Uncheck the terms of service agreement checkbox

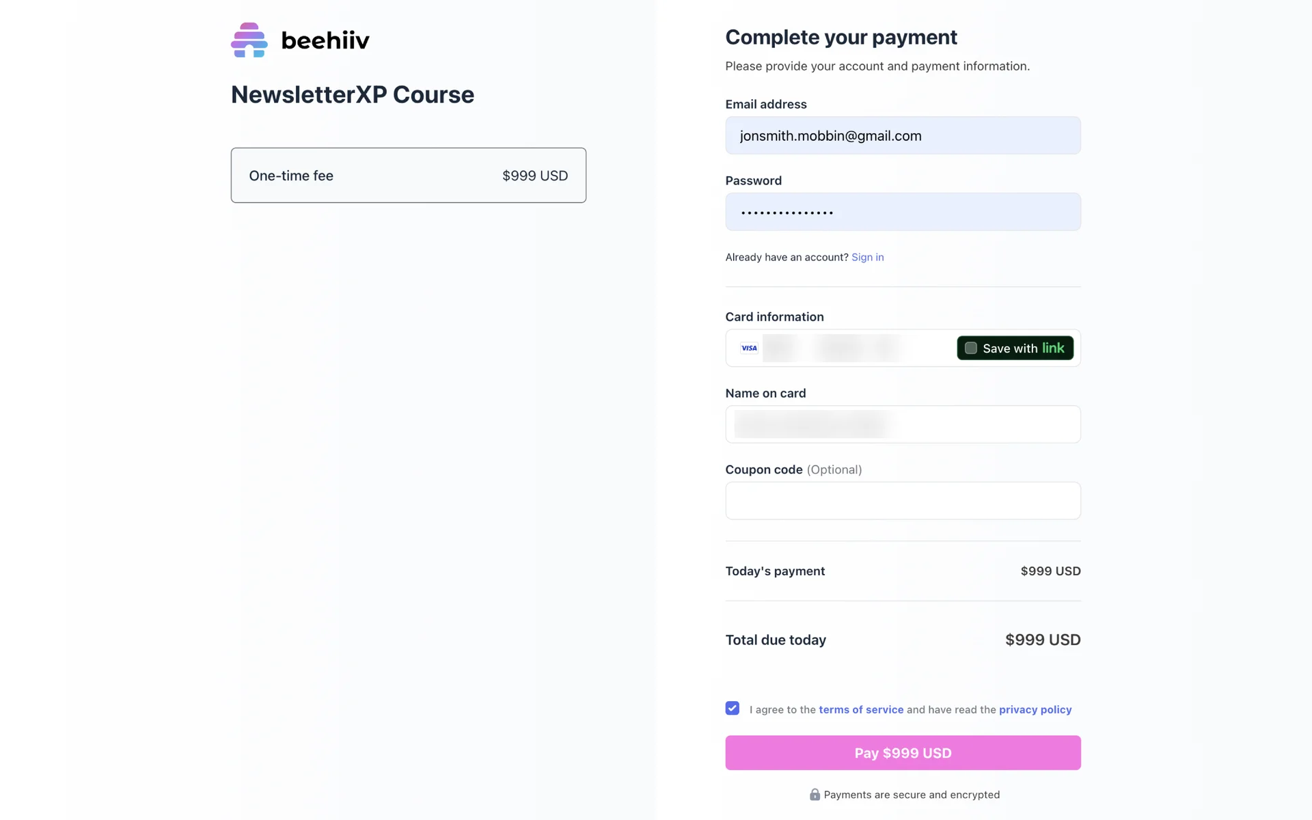click(733, 709)
